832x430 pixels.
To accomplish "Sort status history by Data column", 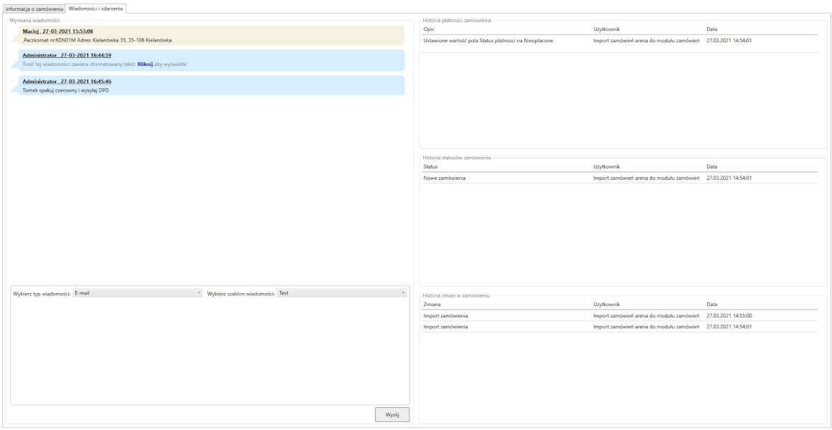I will click(x=712, y=166).
